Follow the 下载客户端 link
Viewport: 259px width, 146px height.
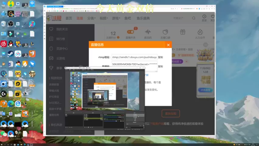pos(157,124)
